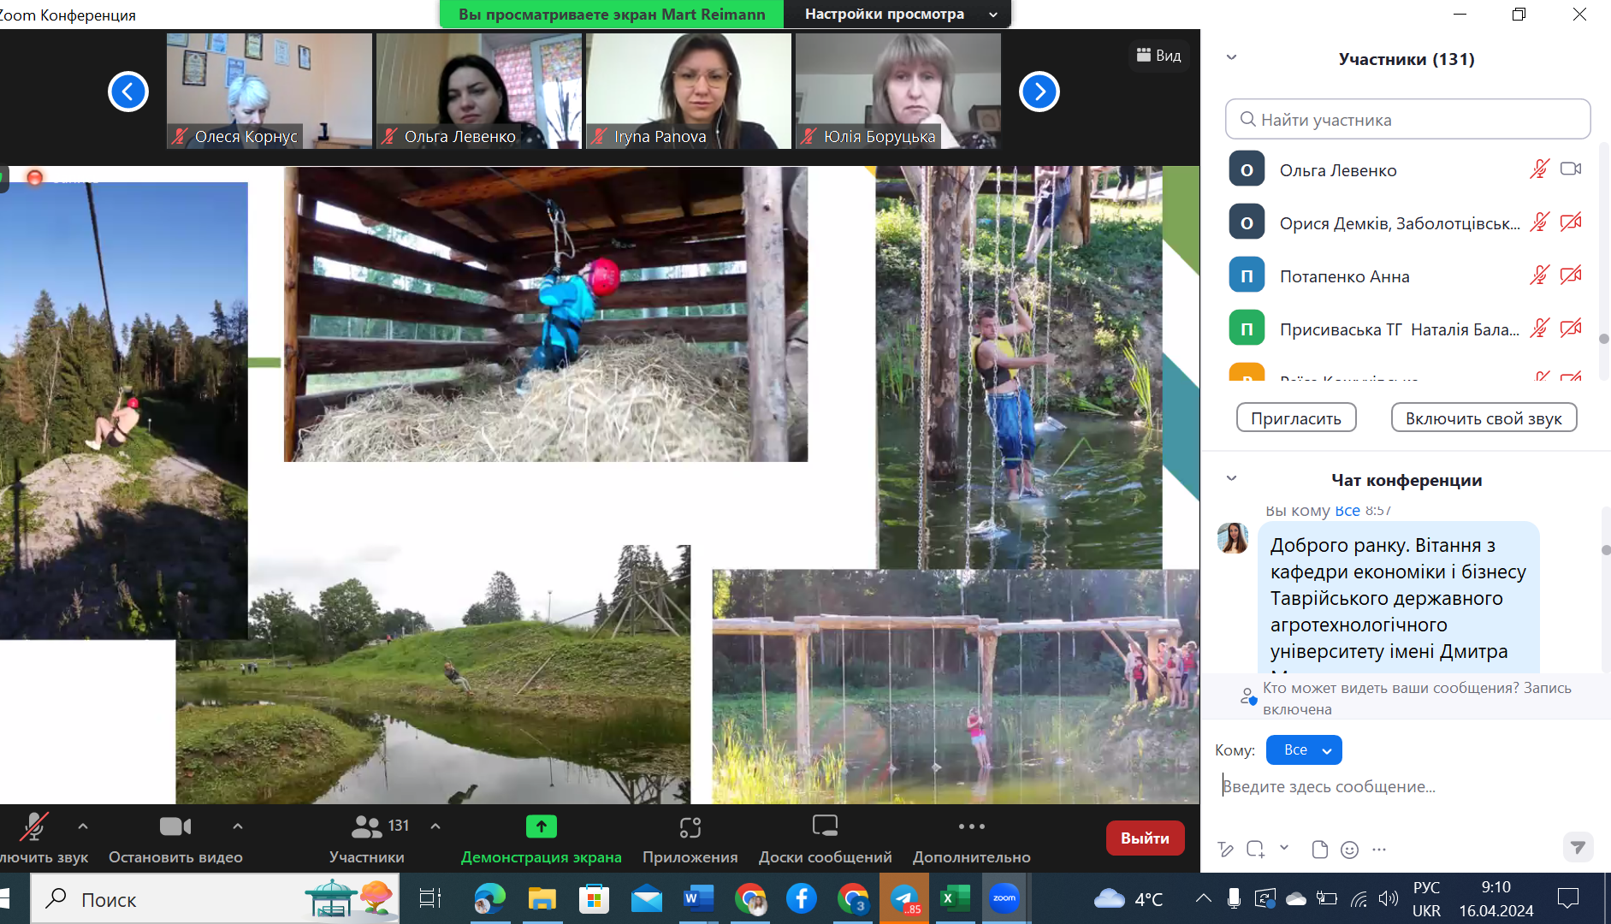Open Word from the taskbar
Viewport: 1611px width, 924px height.
(x=698, y=898)
